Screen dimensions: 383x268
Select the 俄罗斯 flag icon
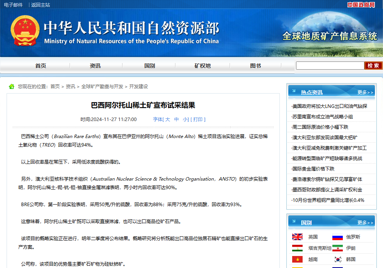coord(337,237)
